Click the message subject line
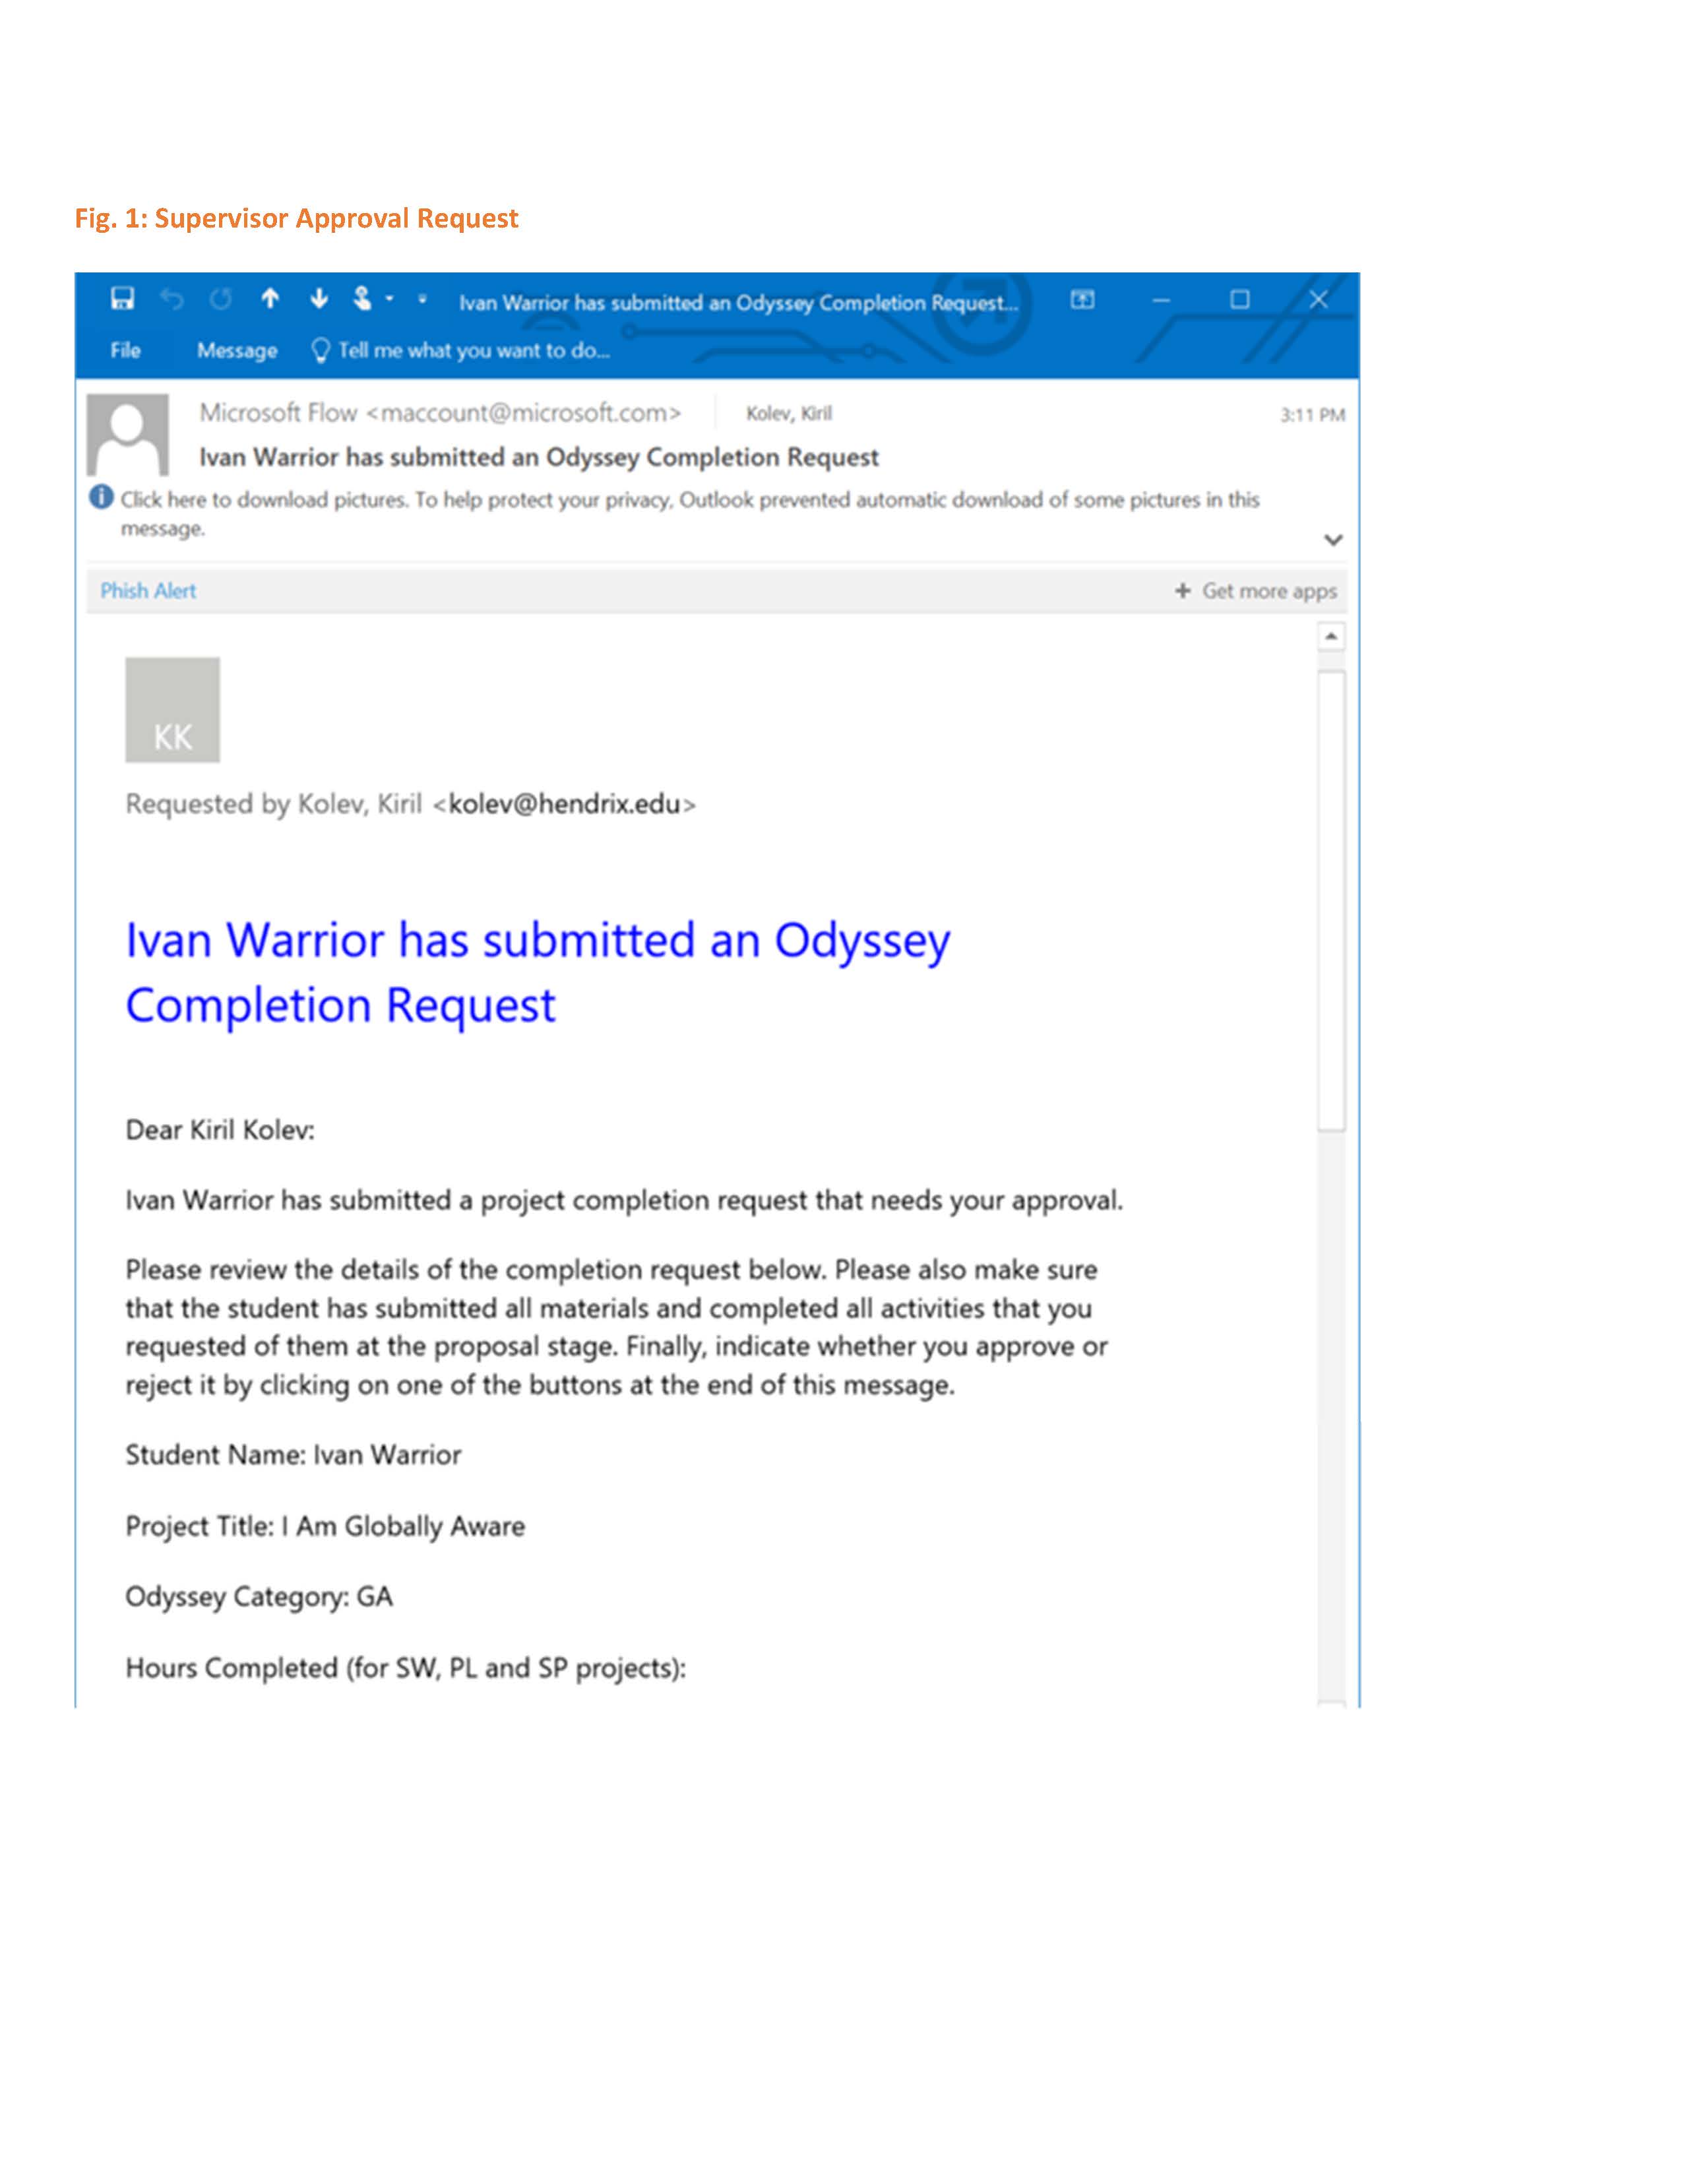Screen dimensions: 1682x2184 pyautogui.click(x=539, y=457)
